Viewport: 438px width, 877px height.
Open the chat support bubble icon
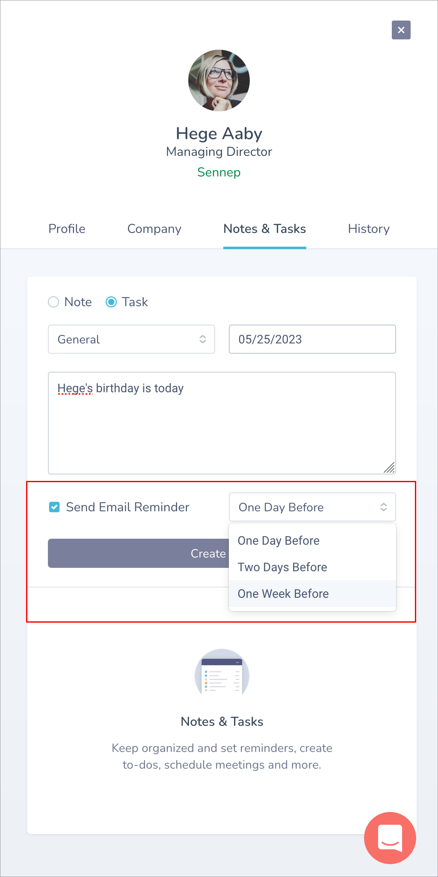(390, 838)
